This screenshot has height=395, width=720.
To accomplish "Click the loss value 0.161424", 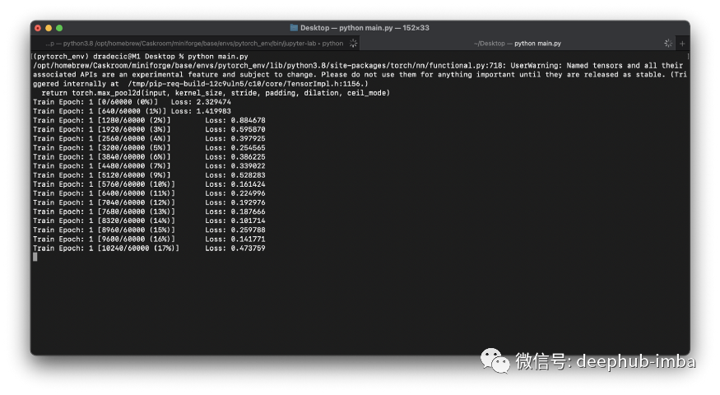I will pos(248,184).
